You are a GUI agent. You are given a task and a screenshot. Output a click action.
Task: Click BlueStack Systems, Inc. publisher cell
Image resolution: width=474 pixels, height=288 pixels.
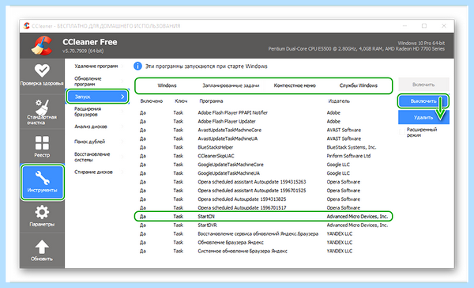352,147
